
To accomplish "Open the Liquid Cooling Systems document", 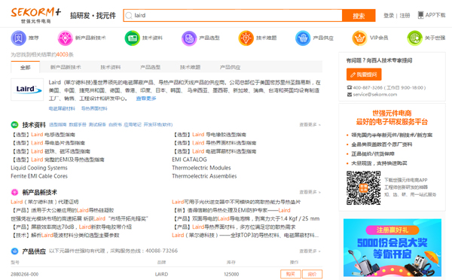I will pos(39,168).
